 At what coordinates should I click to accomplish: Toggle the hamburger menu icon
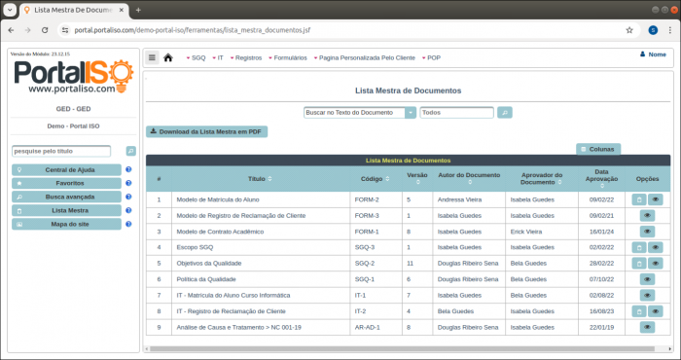tap(152, 57)
